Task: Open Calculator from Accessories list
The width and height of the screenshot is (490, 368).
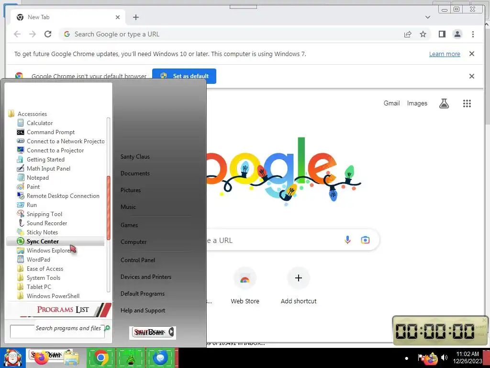Action: point(39,123)
